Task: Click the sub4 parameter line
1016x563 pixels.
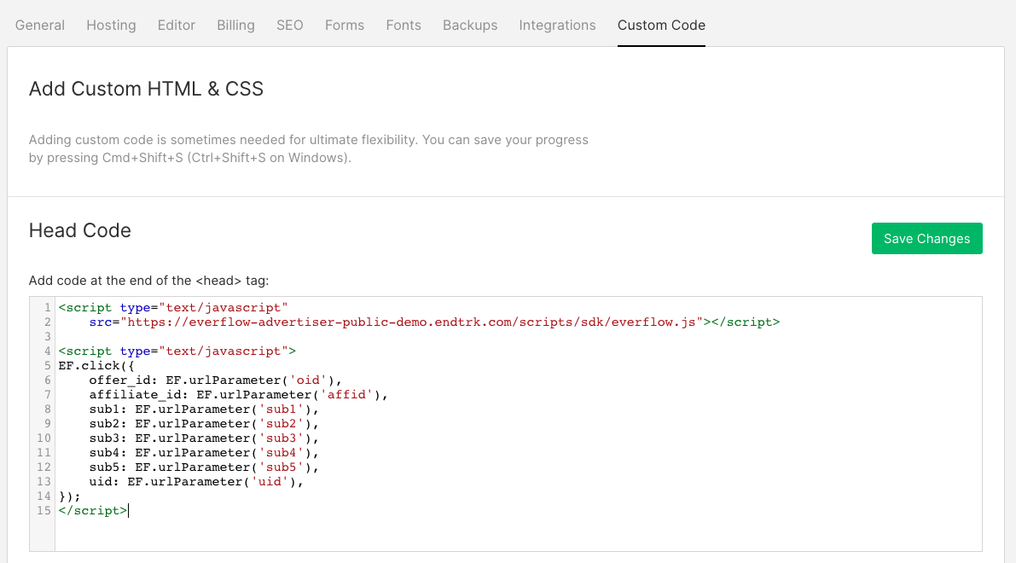Action: coord(204,453)
